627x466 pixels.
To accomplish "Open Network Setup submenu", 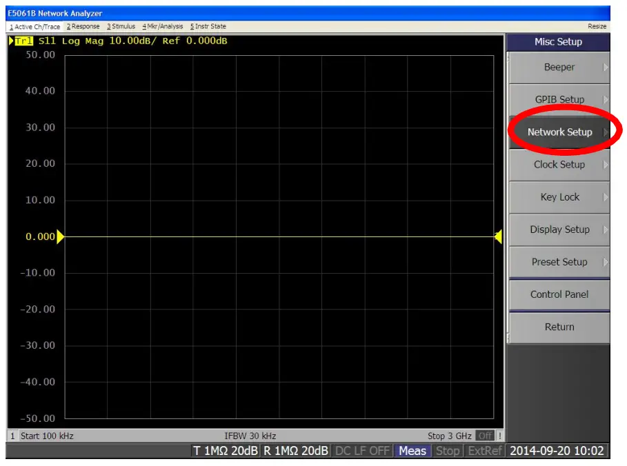I will [x=559, y=132].
